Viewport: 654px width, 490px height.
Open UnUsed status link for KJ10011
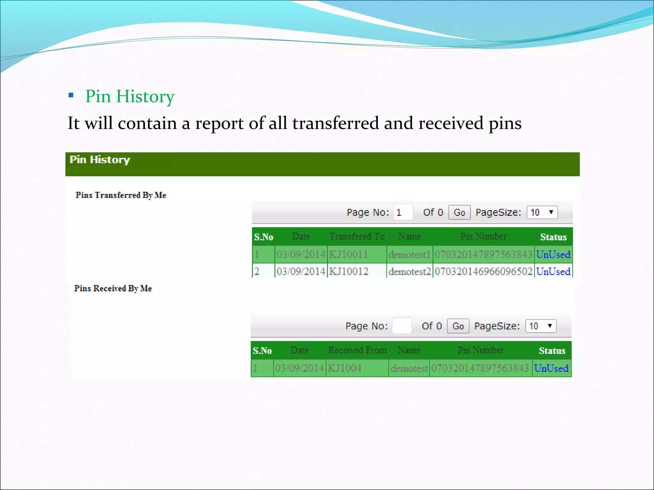click(553, 255)
